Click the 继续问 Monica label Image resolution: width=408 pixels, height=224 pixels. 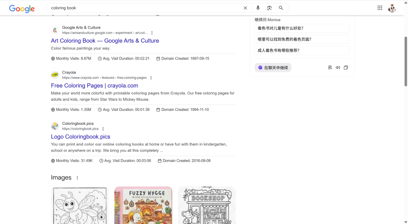267,20
